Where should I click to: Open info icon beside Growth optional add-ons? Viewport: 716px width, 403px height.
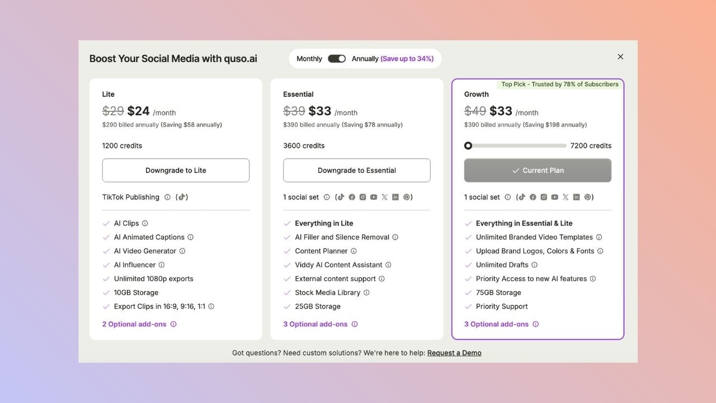536,324
